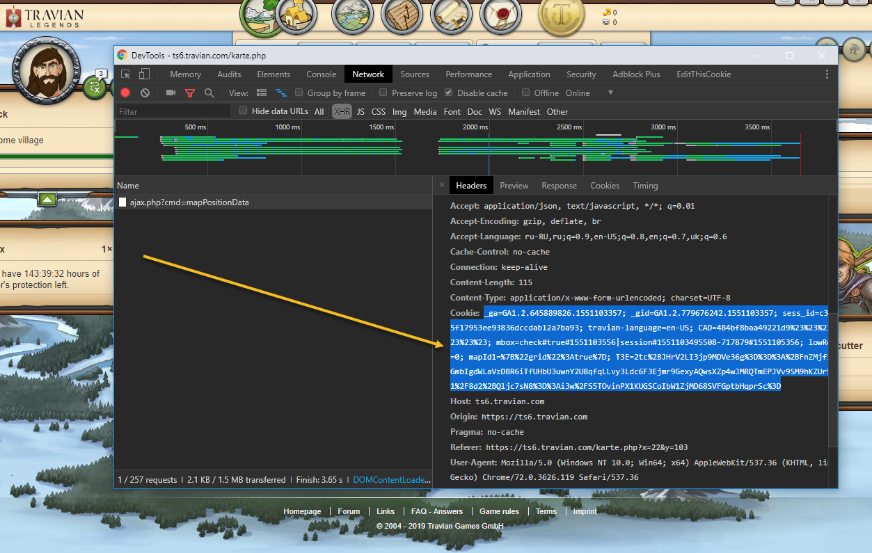The height and width of the screenshot is (553, 872).
Task: Switch to the Audits panel tab
Action: [x=230, y=74]
